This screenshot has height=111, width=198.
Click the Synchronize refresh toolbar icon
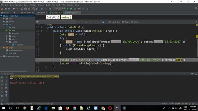tap(9, 9)
